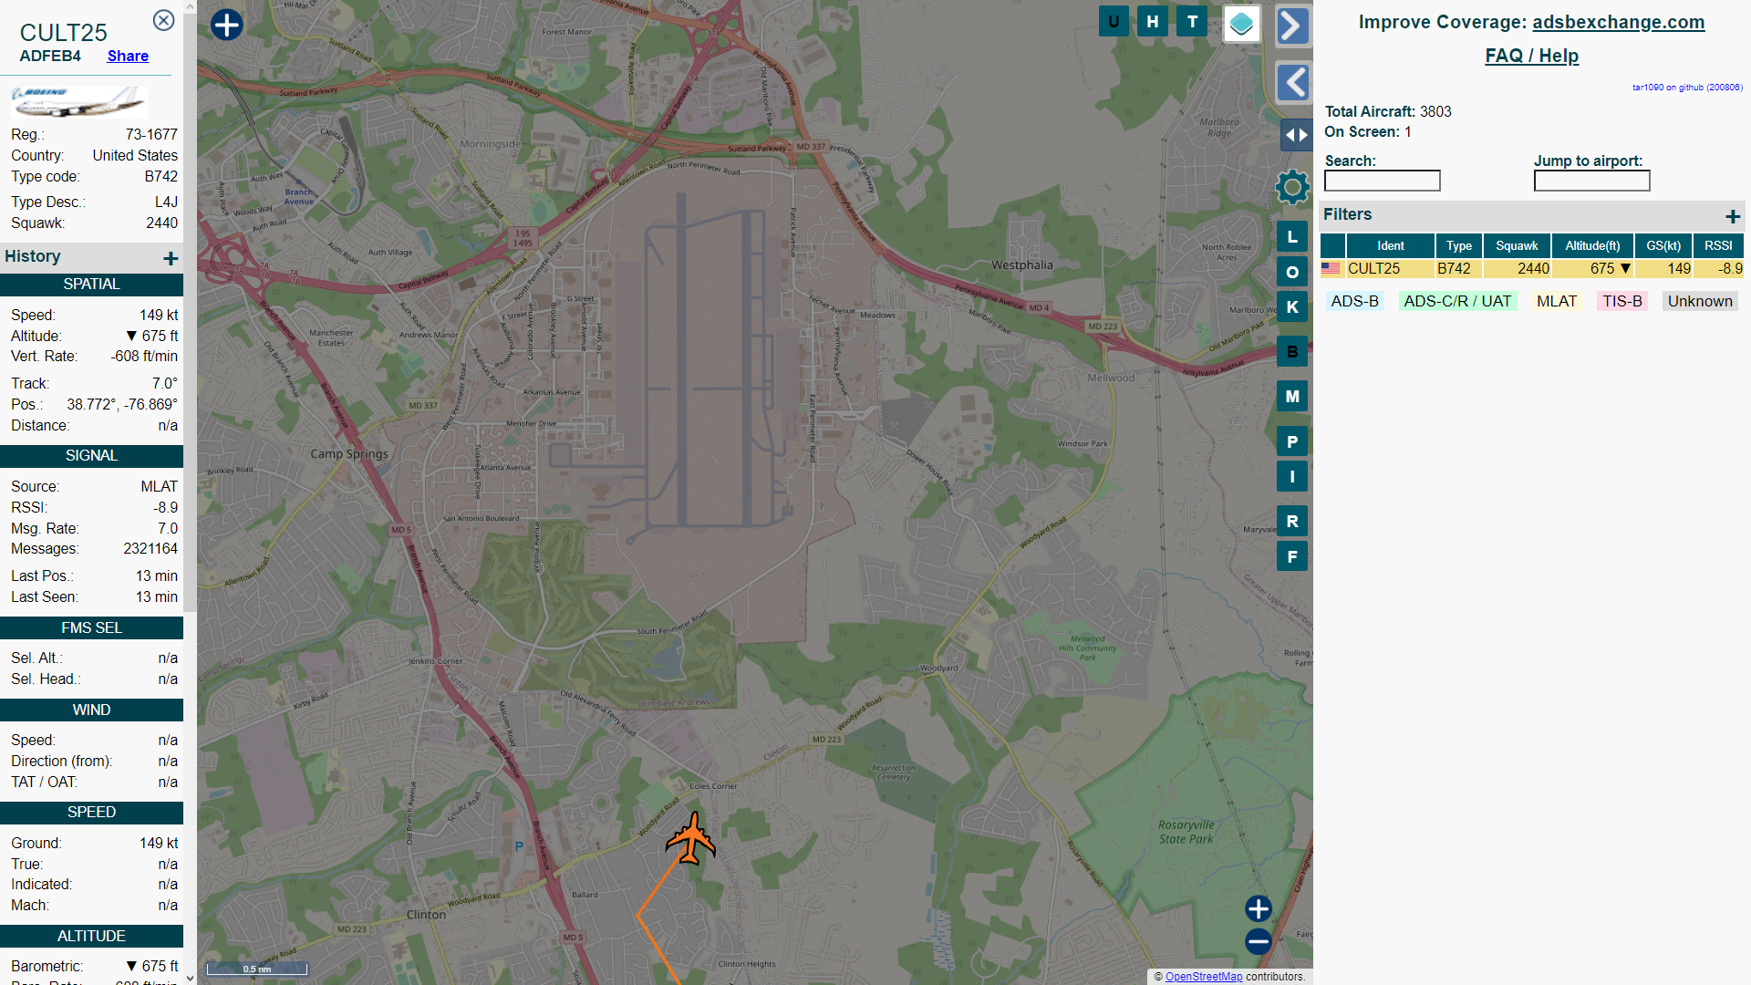The height and width of the screenshot is (985, 1751).
Task: Click the squawk value 2440 in info panel
Action: 161,223
